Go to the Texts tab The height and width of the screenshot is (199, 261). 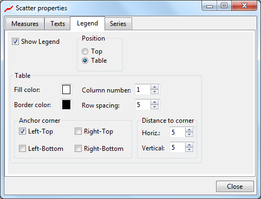57,24
